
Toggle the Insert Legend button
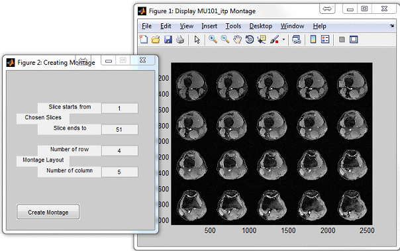(325, 39)
